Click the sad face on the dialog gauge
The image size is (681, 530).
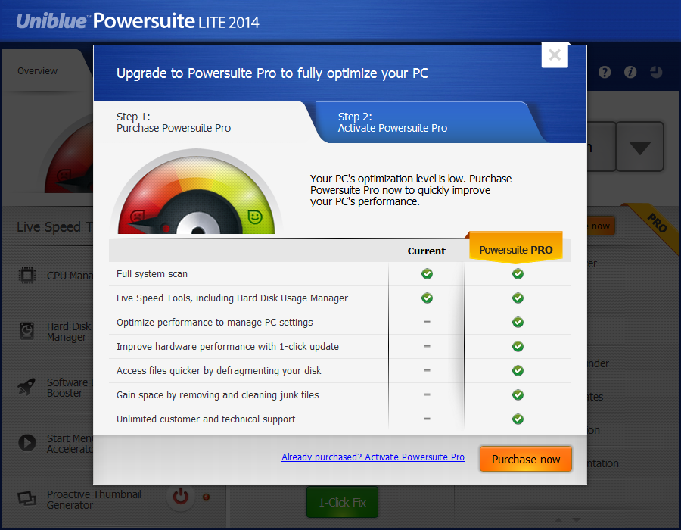[138, 216]
